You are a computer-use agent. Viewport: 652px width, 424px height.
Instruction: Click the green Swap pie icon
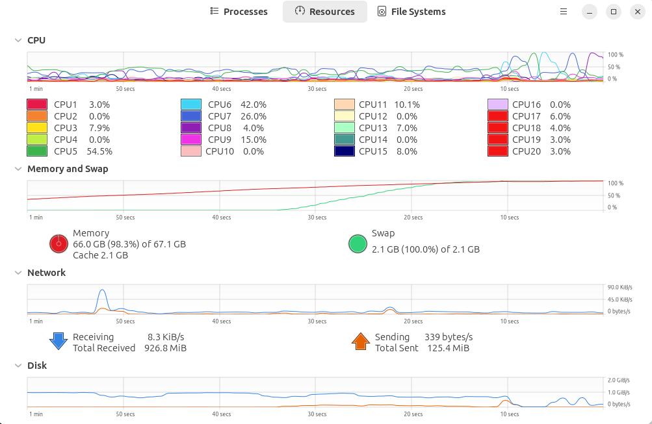point(358,243)
